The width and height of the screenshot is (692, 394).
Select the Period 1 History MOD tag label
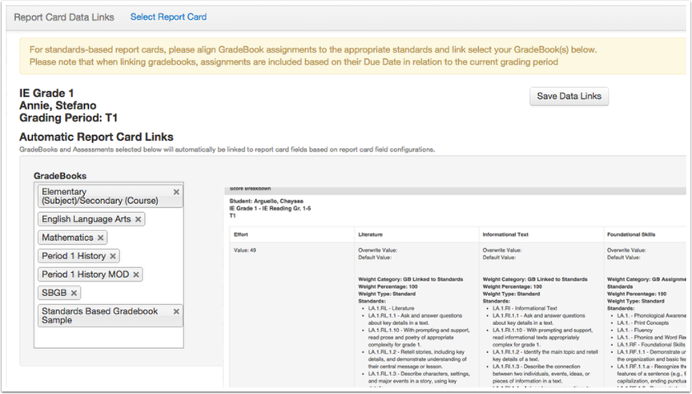pyautogui.click(x=86, y=275)
